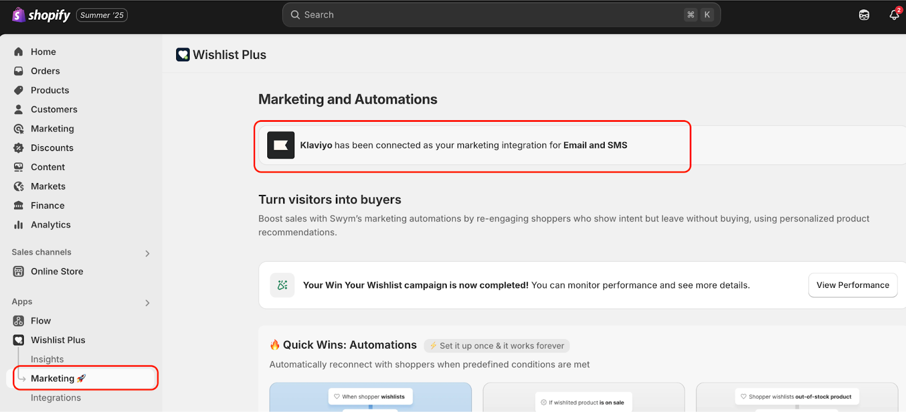Click the Wishlist Plus icon in the page header
Image resolution: width=906 pixels, height=412 pixels.
point(183,54)
